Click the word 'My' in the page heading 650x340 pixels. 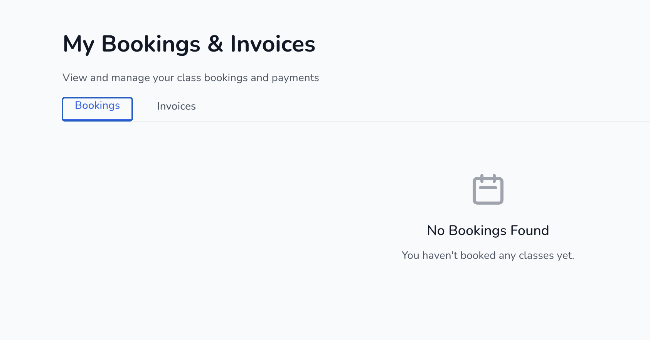click(78, 44)
